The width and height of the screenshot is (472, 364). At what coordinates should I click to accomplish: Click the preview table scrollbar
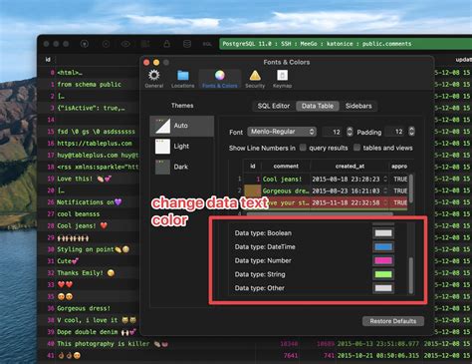(x=411, y=188)
